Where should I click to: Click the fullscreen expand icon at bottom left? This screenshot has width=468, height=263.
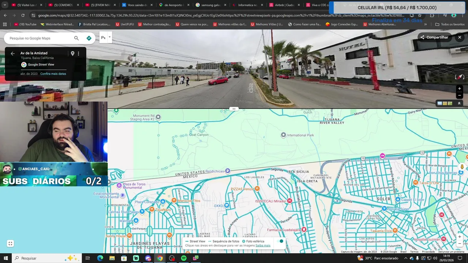pyautogui.click(x=10, y=244)
